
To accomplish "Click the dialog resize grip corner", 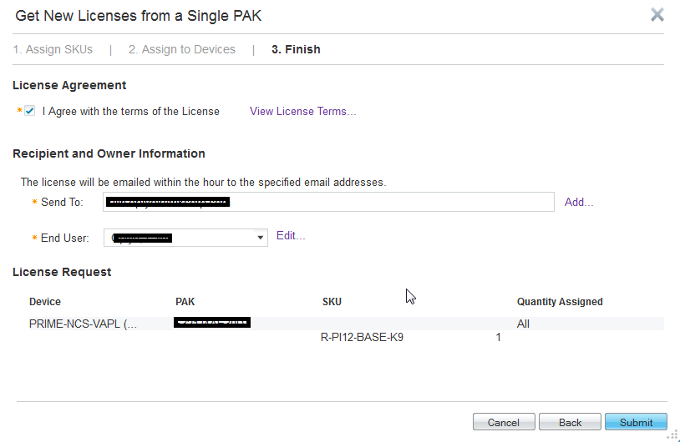I will pyautogui.click(x=673, y=435).
